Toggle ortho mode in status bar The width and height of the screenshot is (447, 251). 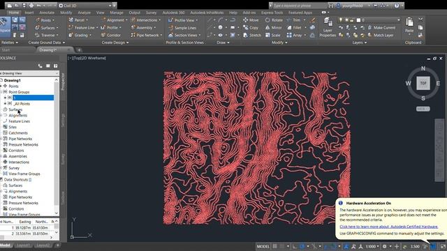295,246
